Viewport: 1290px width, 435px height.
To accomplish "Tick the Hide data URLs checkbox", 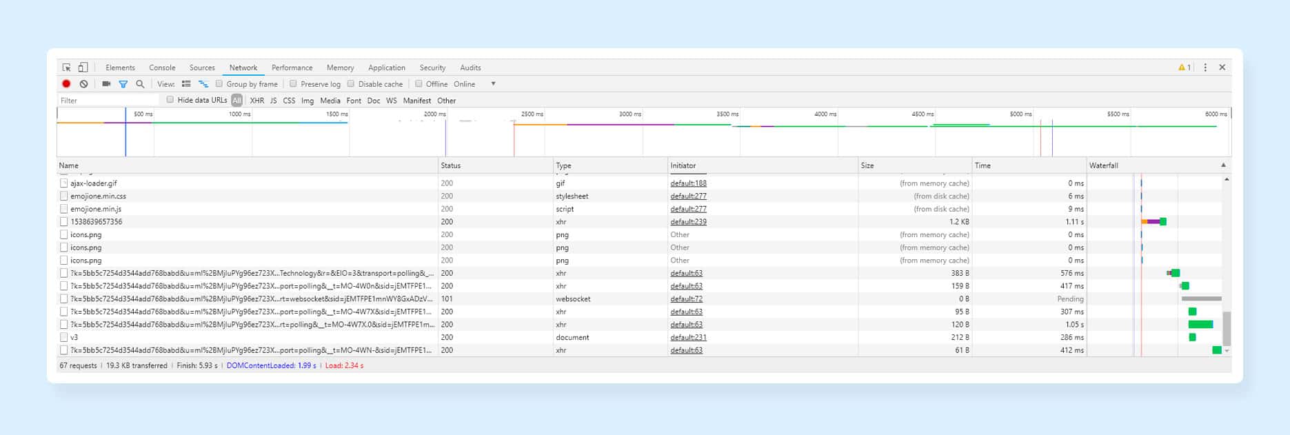I will click(x=170, y=100).
